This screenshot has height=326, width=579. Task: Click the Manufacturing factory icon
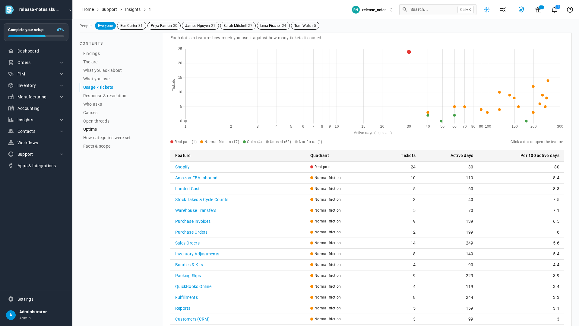pos(11,97)
